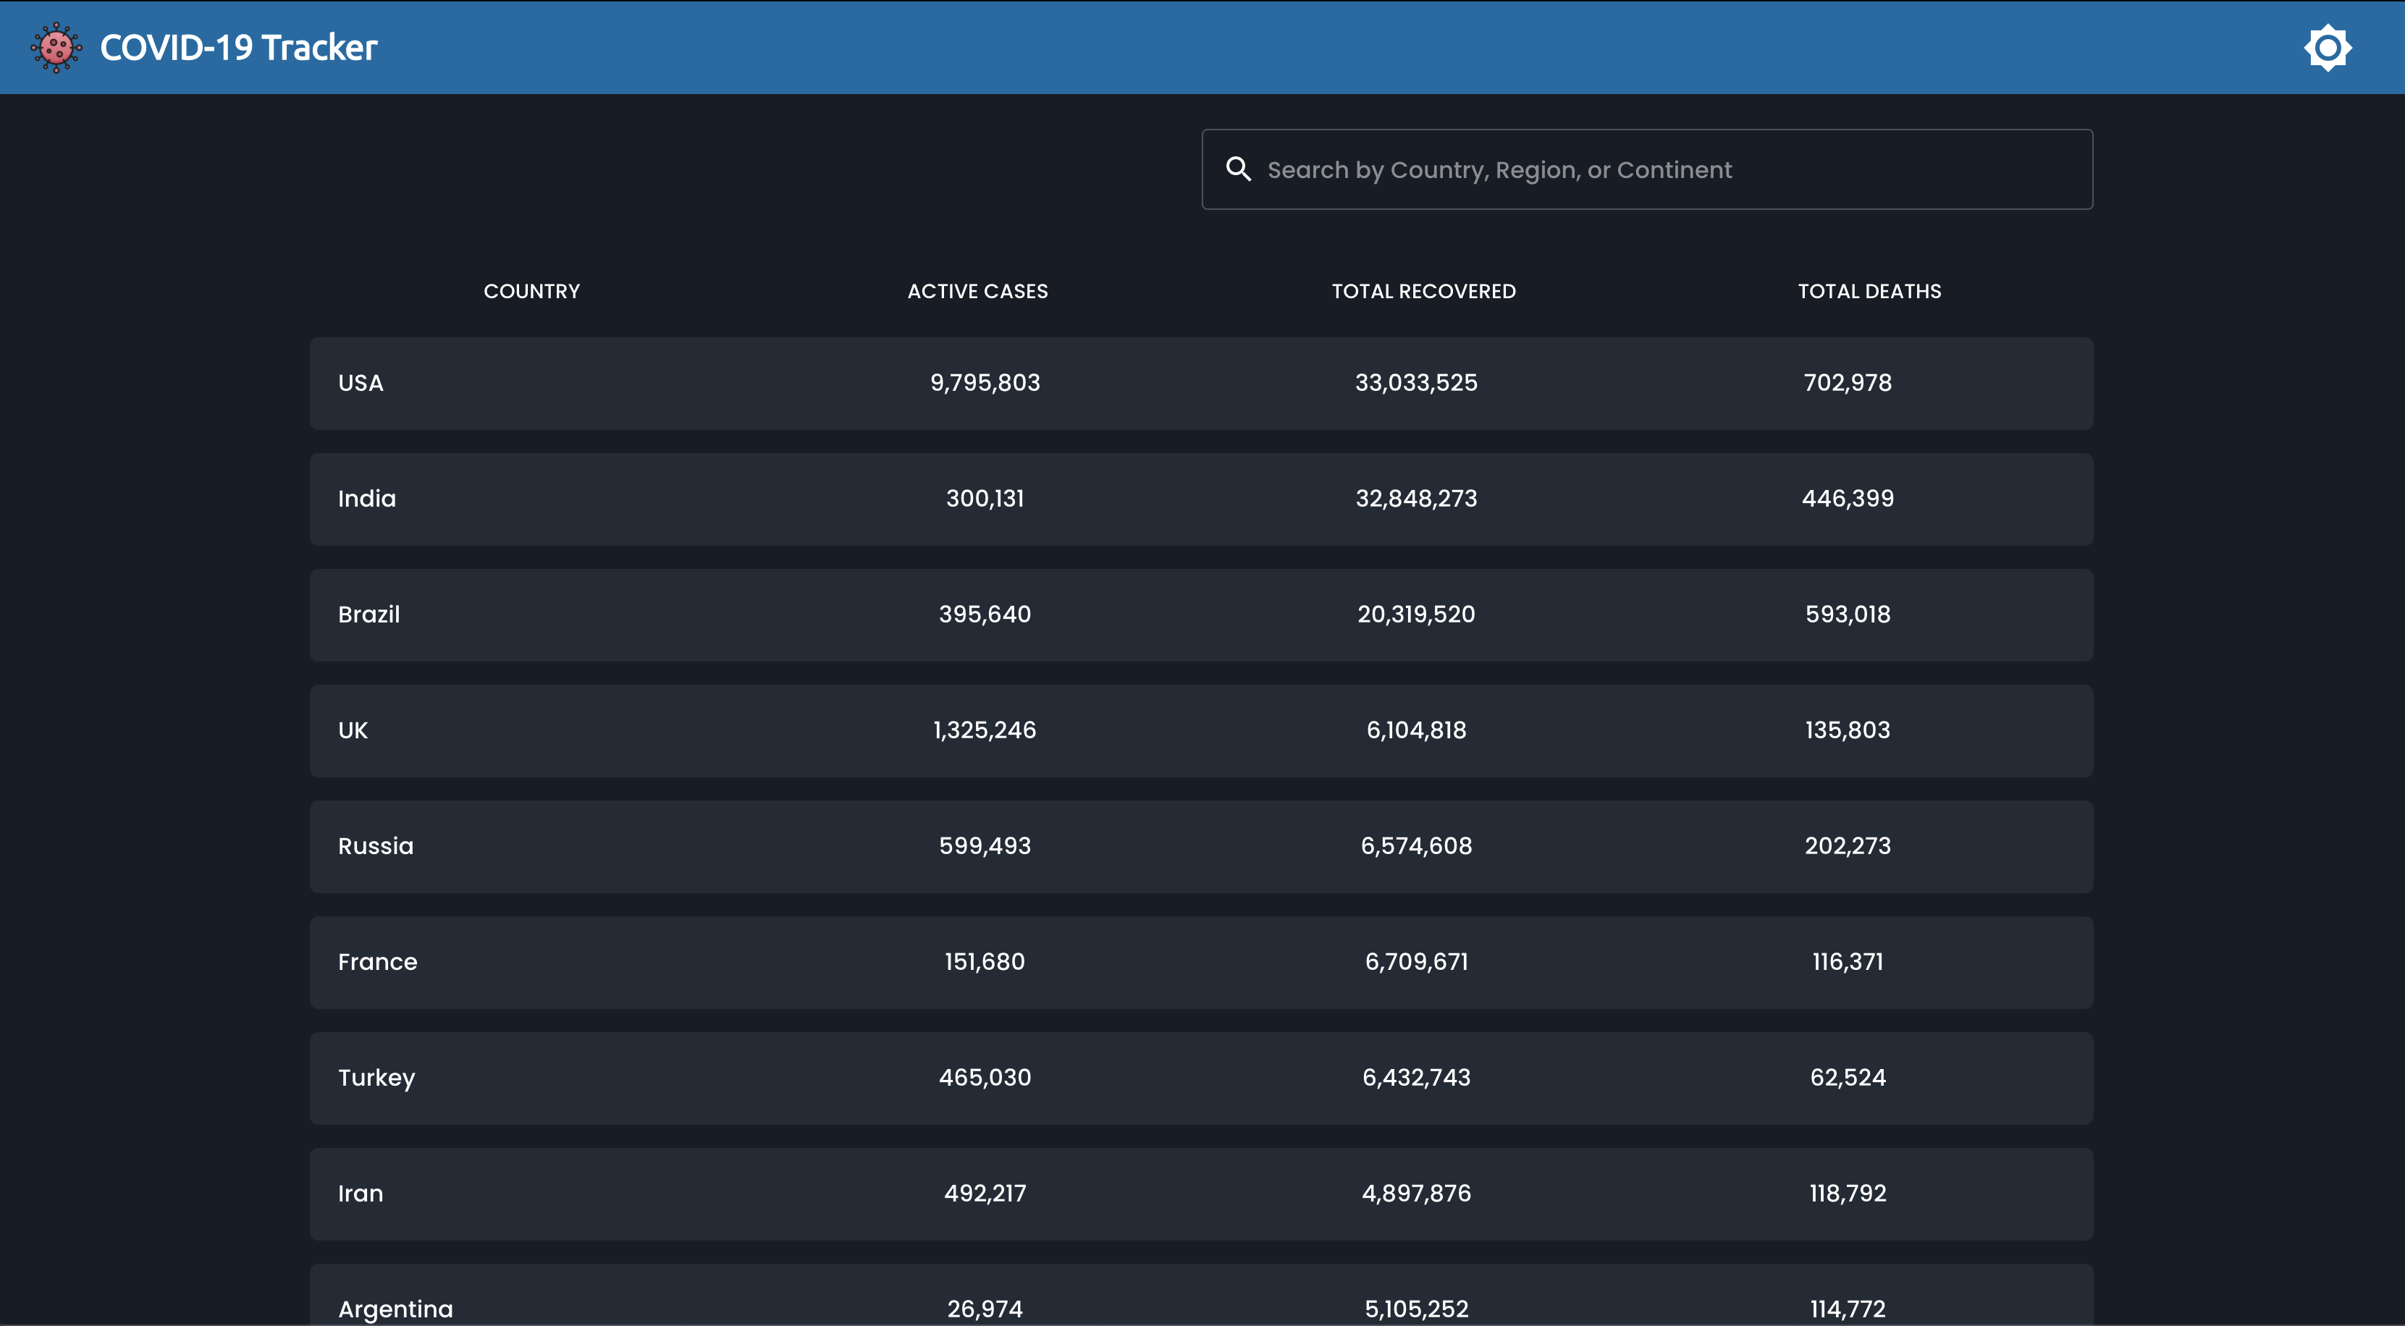
Task: Sort by Total Recovered column header
Action: tap(1423, 291)
